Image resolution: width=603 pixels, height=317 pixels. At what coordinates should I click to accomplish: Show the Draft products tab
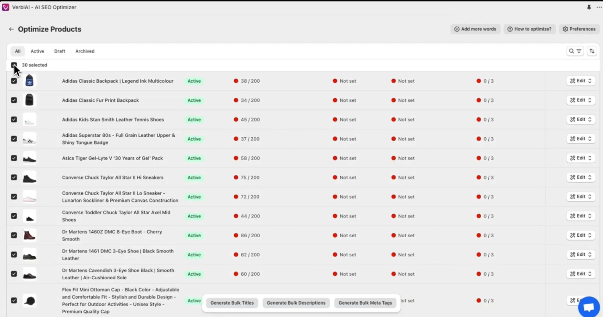[60, 51]
